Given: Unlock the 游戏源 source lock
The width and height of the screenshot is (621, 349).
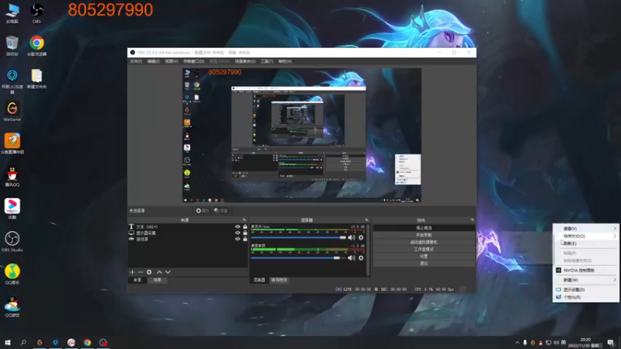Looking at the screenshot, I should tap(245, 239).
